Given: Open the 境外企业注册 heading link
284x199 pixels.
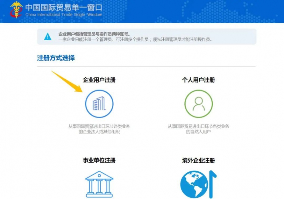Looking at the screenshot, I should pos(198,160).
